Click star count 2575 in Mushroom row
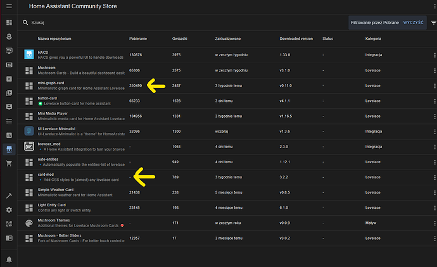The height and width of the screenshot is (267, 437). click(x=176, y=70)
